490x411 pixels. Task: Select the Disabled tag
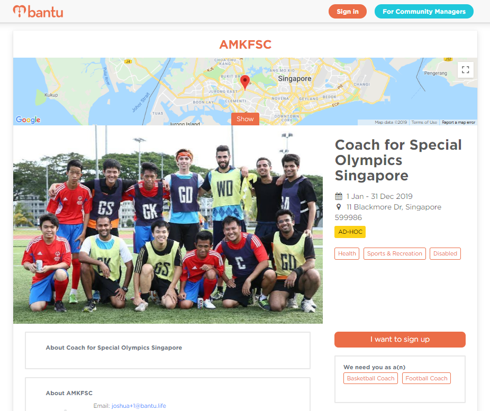coord(445,253)
